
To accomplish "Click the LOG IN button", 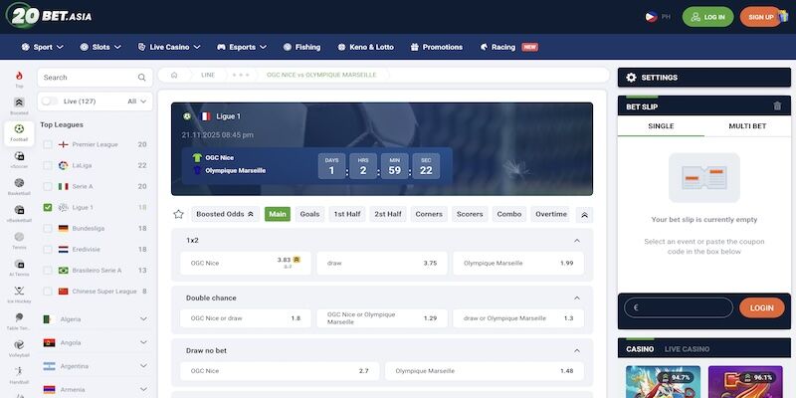I will (707, 17).
